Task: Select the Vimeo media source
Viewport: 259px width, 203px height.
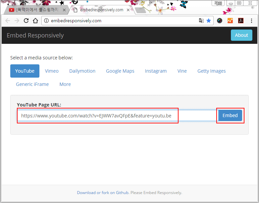Action: (52, 71)
